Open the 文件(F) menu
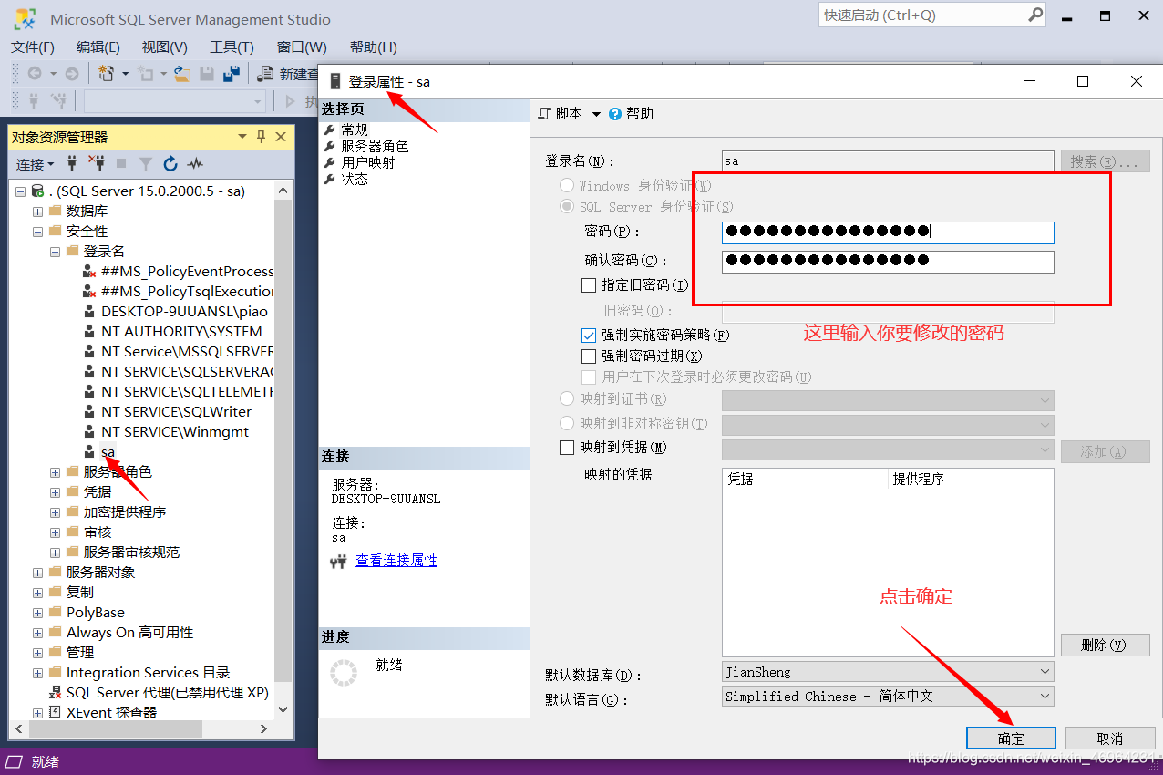The width and height of the screenshot is (1163, 775). pos(33,47)
